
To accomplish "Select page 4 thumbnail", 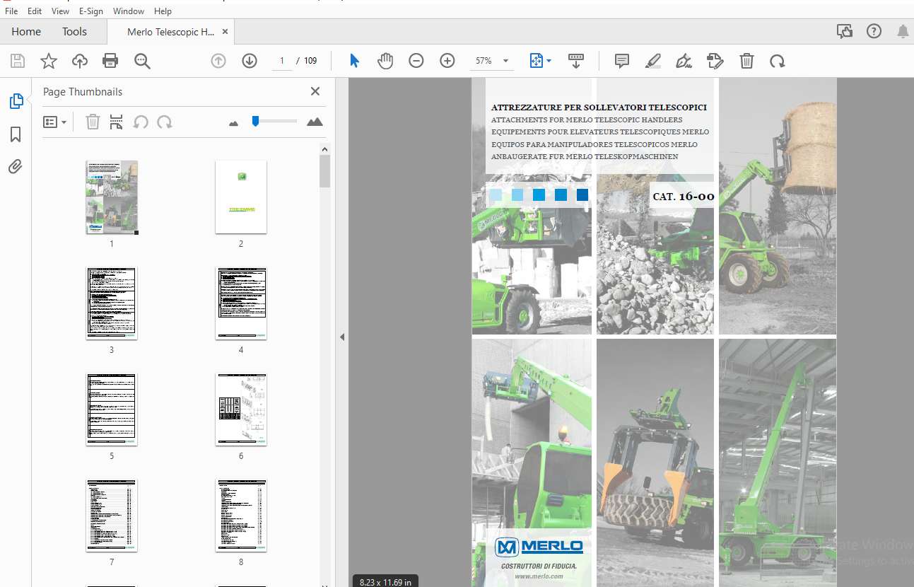I will [241, 303].
